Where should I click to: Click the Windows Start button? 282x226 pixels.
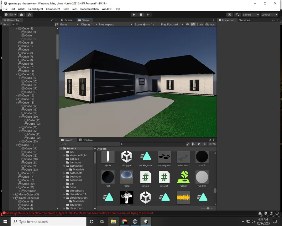coord(5,222)
